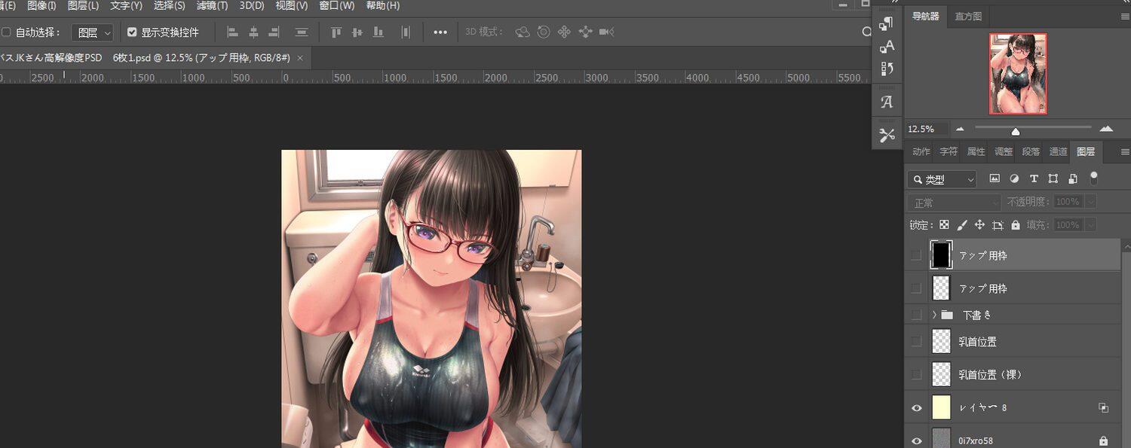Filter layers by pixel layers icon
1131x448 pixels.
click(995, 179)
